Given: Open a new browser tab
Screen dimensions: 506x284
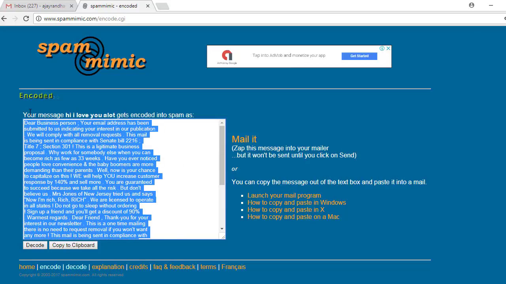Looking at the screenshot, I should tap(162, 6).
